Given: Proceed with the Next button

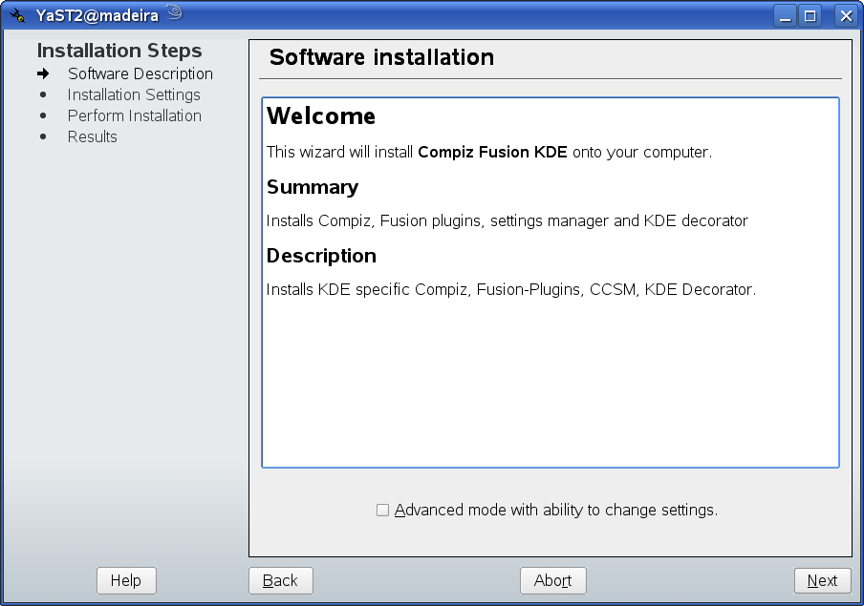Looking at the screenshot, I should click(822, 580).
